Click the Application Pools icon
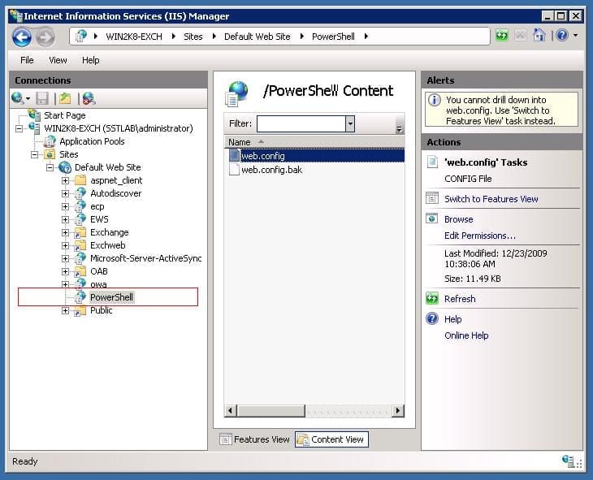 [50, 141]
